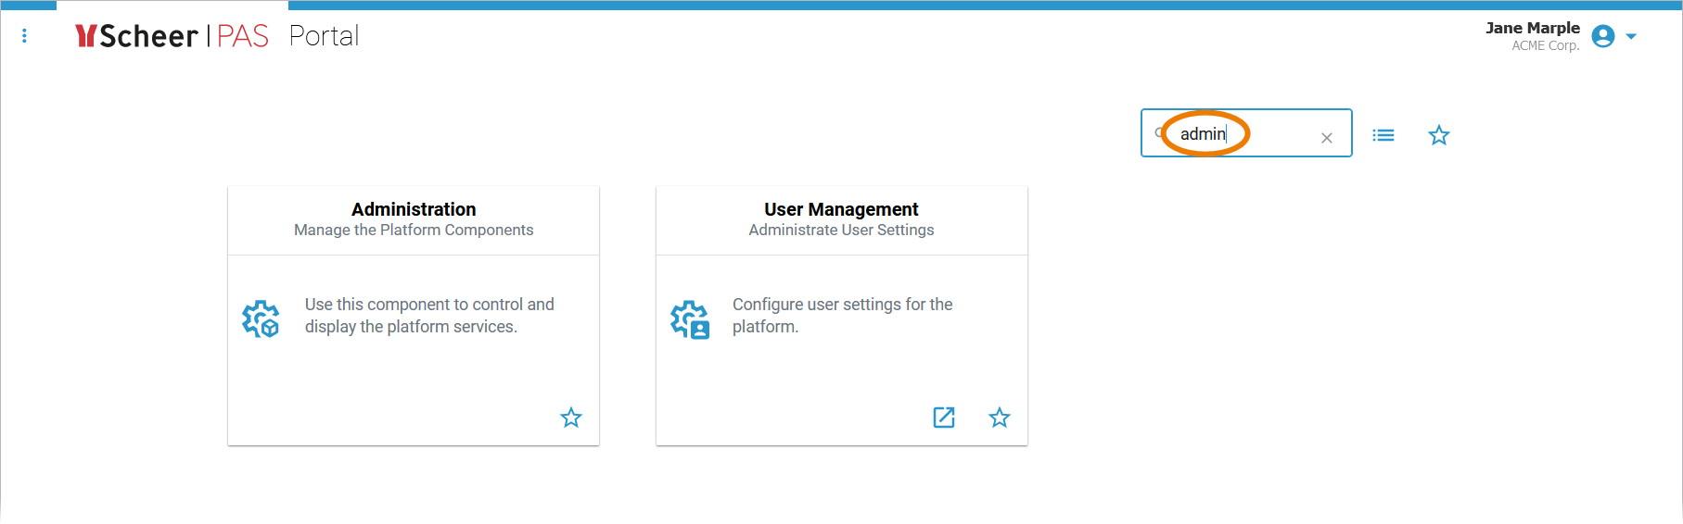The width and height of the screenshot is (1683, 524).
Task: Open the three-dot sidebar menu
Action: 24,36
